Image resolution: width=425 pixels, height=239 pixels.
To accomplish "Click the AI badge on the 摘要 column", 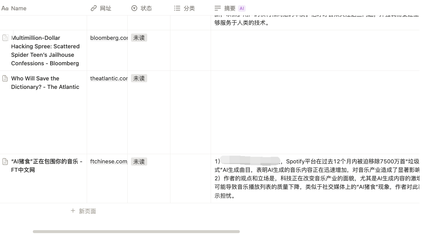I will click(x=242, y=8).
